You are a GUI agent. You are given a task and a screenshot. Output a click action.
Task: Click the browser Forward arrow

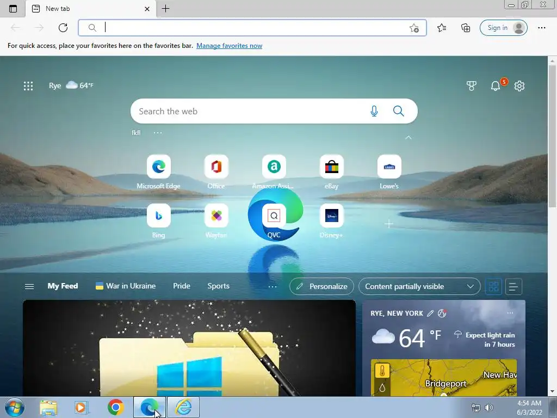click(x=39, y=28)
